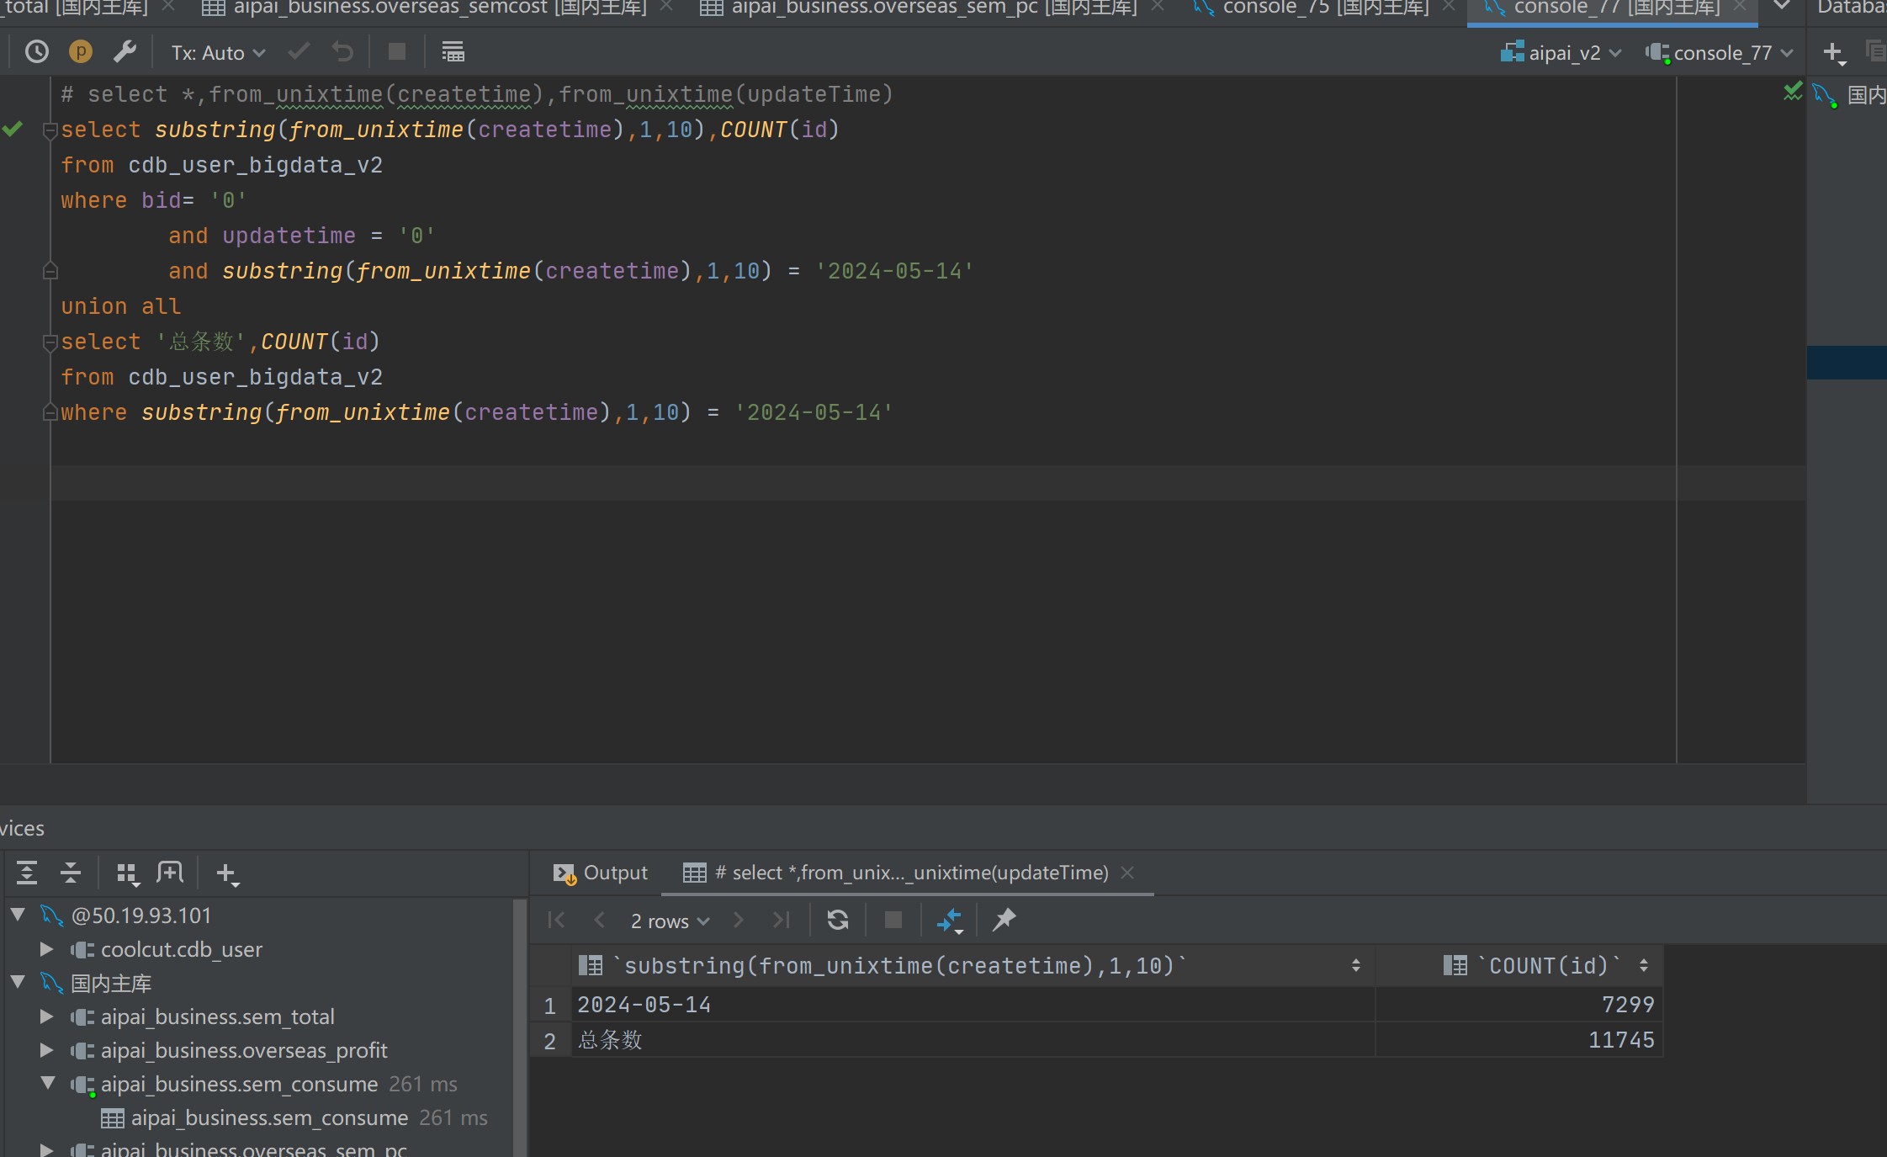The width and height of the screenshot is (1887, 1157).
Task: Go to next page of results
Action: click(739, 920)
